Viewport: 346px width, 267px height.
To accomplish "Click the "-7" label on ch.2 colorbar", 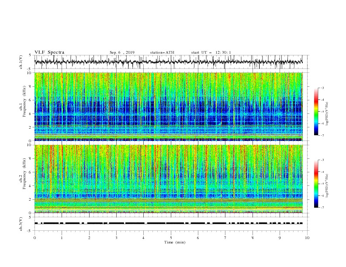I will point(322,208).
